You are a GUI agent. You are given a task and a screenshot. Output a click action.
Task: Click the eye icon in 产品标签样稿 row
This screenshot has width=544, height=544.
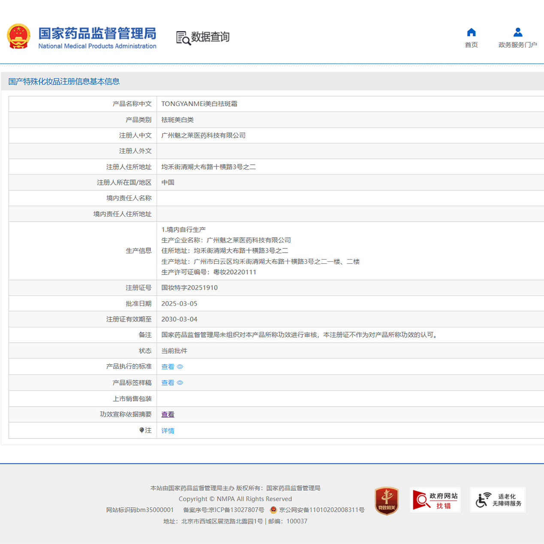pos(180,383)
